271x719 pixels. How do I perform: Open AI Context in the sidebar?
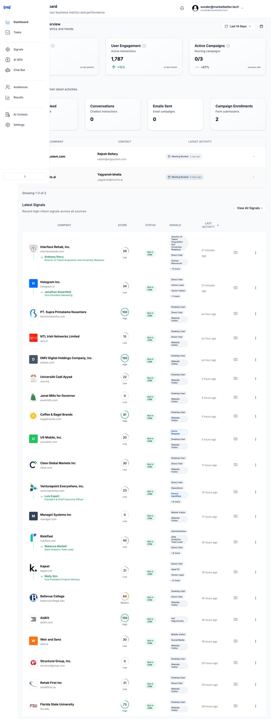click(x=20, y=114)
